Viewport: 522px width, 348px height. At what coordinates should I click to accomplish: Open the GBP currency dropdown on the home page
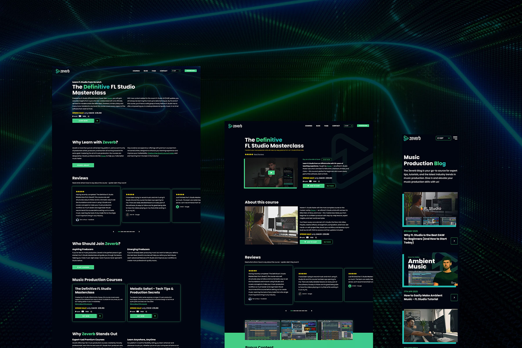(x=176, y=71)
